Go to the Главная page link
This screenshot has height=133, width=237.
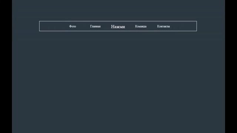coord(95,26)
